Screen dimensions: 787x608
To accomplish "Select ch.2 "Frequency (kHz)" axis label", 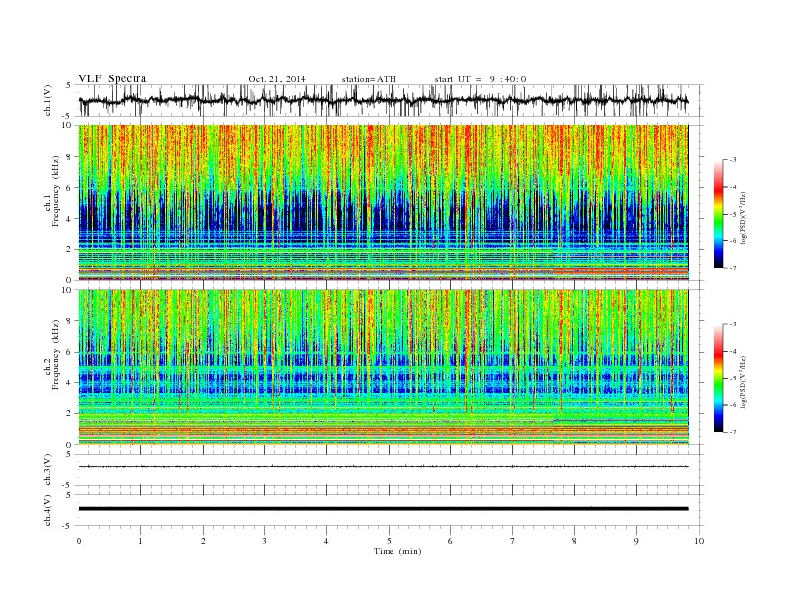I will tap(55, 356).
